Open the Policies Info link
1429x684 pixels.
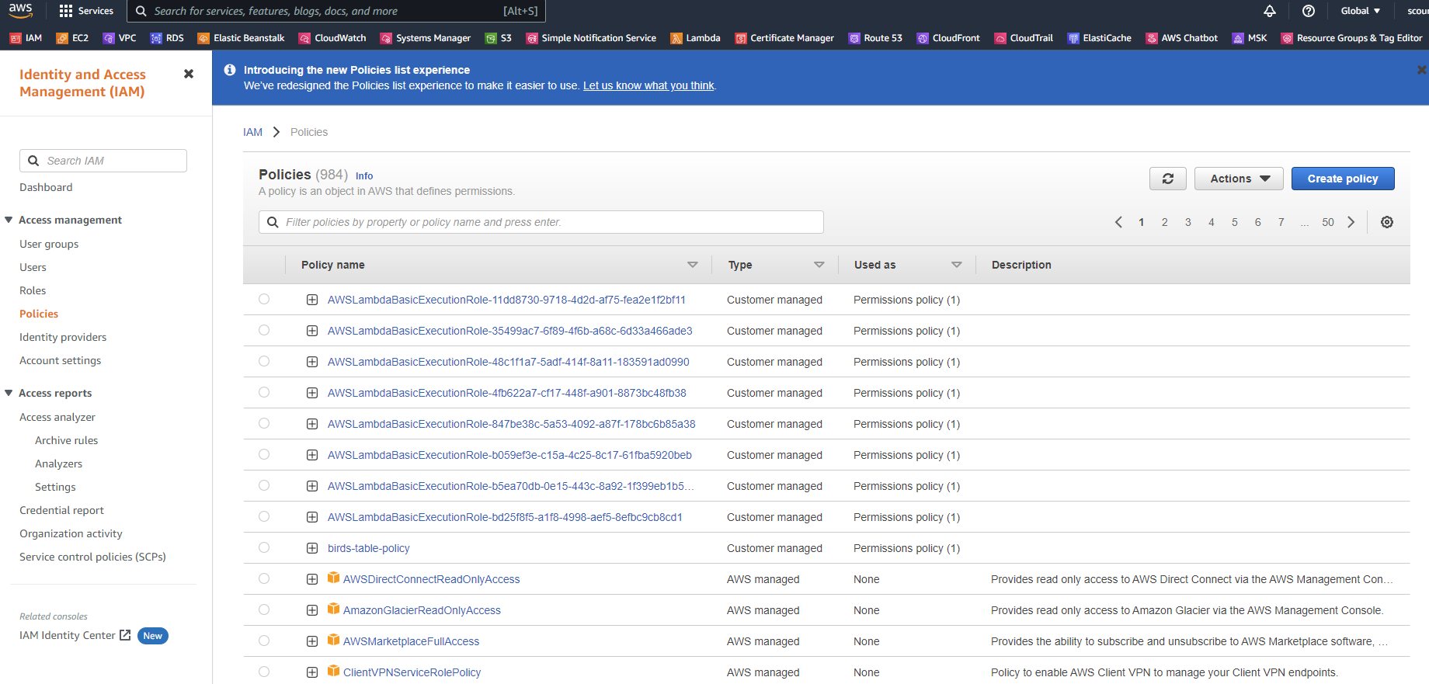pos(364,176)
